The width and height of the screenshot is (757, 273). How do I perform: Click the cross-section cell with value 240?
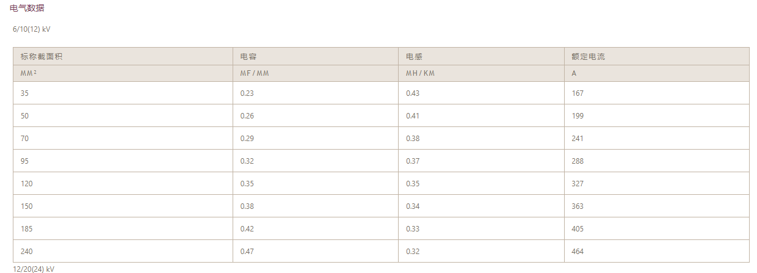[x=27, y=252]
